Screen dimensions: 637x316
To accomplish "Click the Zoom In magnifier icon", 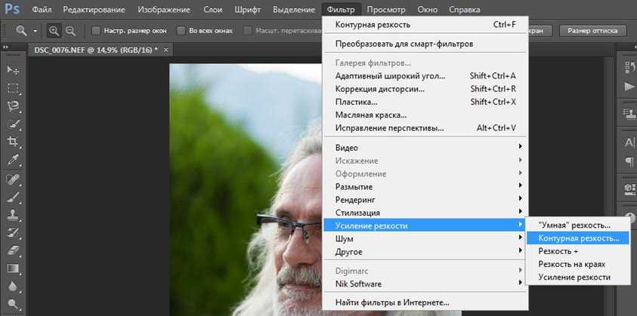I will [x=54, y=31].
